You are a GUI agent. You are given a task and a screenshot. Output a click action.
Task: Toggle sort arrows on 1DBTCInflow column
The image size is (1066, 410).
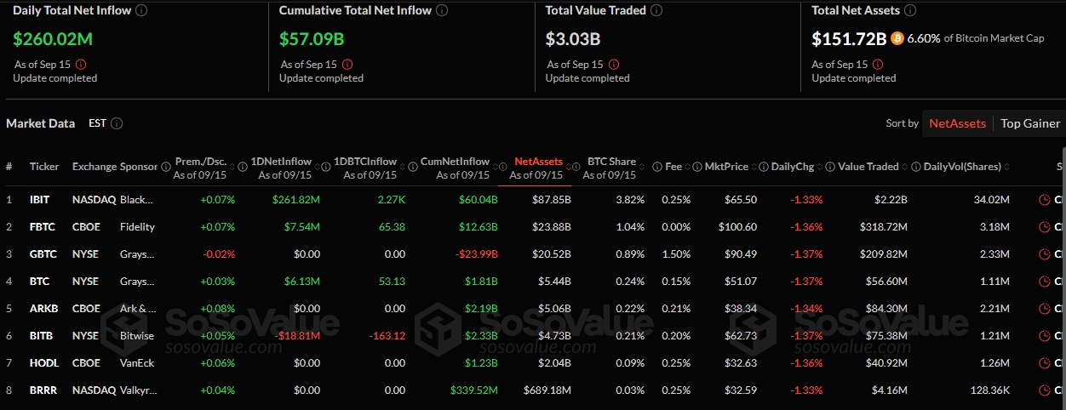(403, 167)
